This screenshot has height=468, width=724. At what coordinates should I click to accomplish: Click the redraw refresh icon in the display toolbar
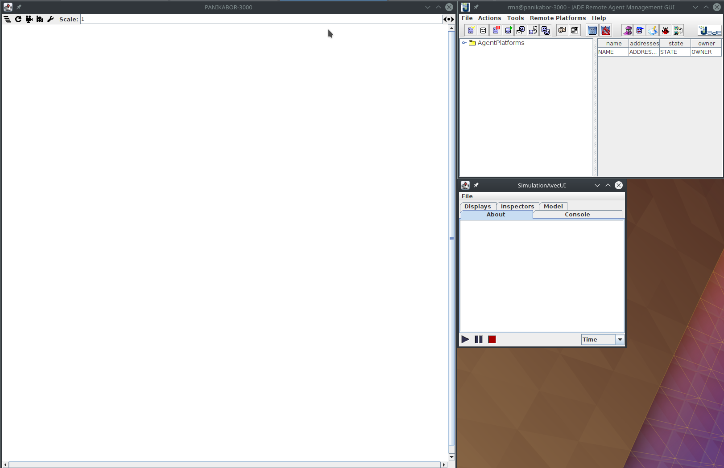18,19
